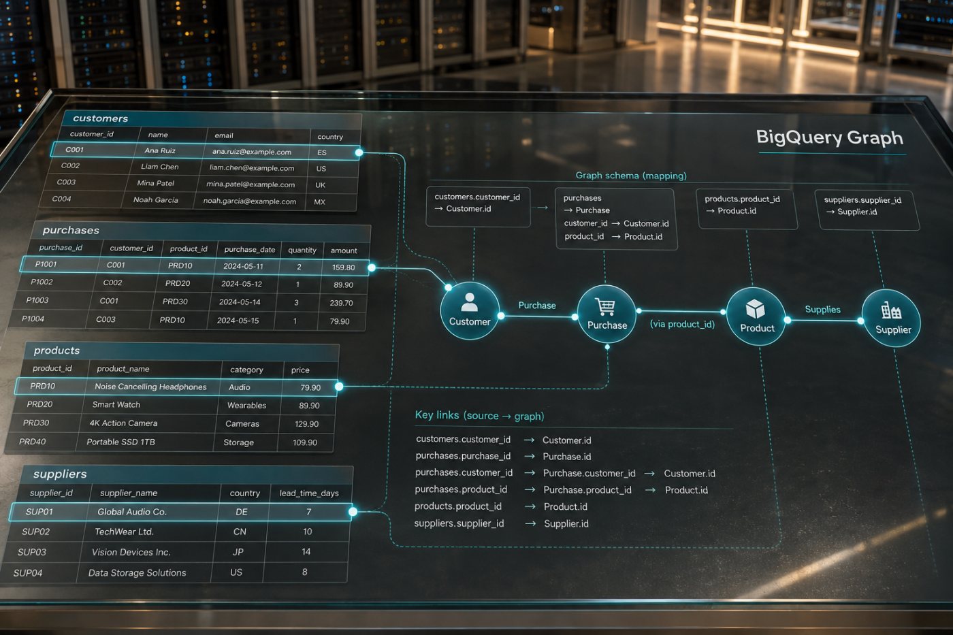Select the supplier "Global Audio Co."

132,512
